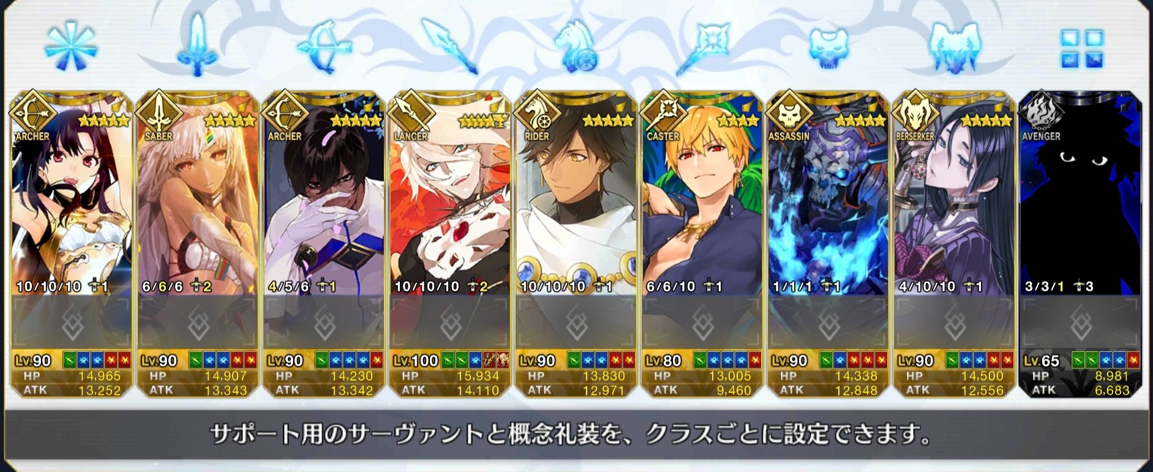
Task: Open the Lv.90 Archer card with HP 14,965
Action: (72, 244)
